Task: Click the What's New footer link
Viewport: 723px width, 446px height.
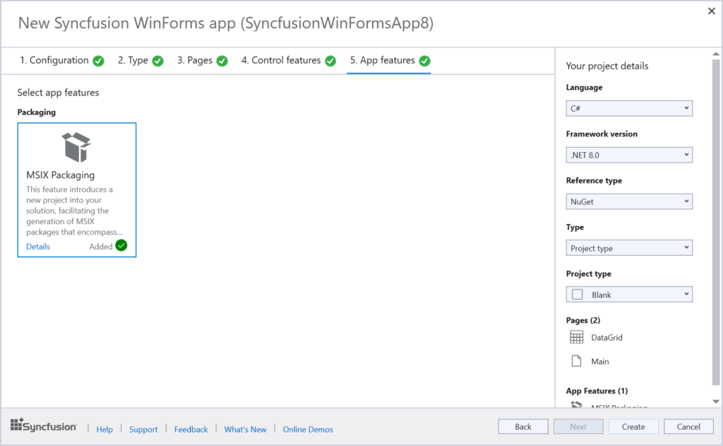Action: [x=245, y=429]
